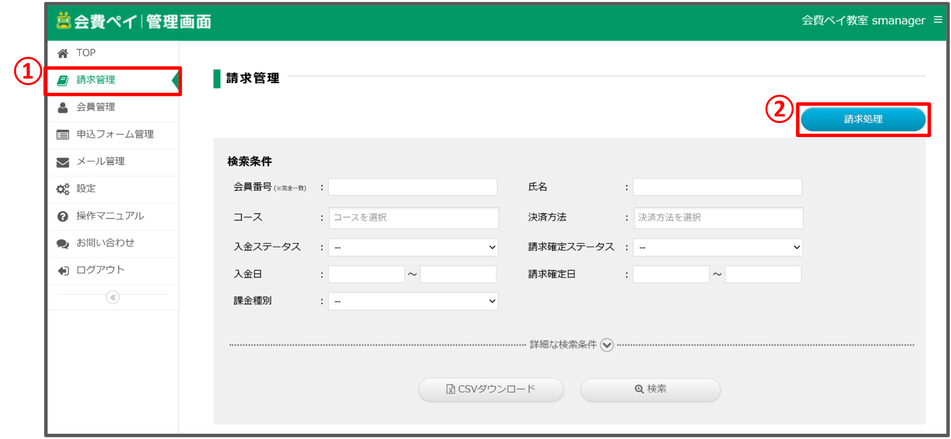Collapse the sidebar with the « button
This screenshot has width=951, height=439.
[x=112, y=297]
